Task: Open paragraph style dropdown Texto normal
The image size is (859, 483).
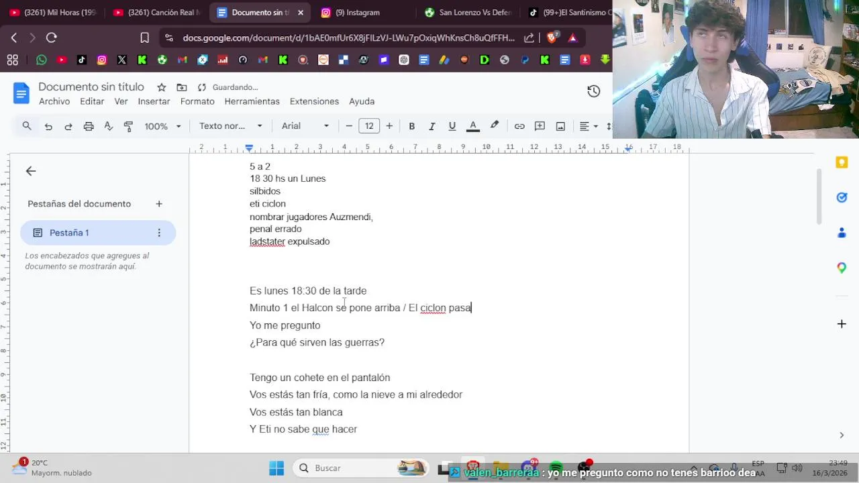Action: click(231, 126)
